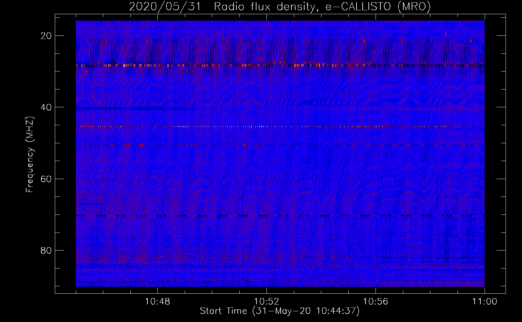Click the 10:52 time tick label
This screenshot has height=322, width=522.
point(266,302)
